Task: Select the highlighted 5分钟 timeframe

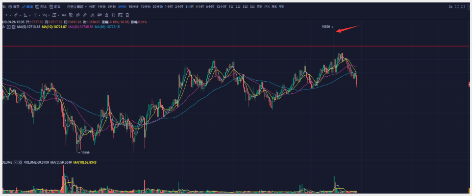Action: coord(122,7)
